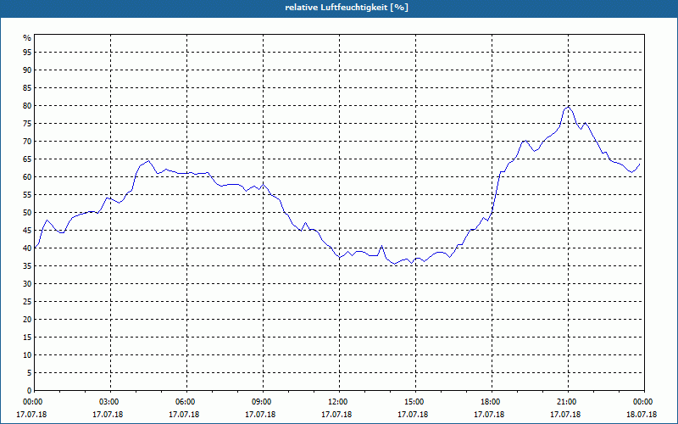Select the '%' unit label above the y-axis
This screenshot has width=678, height=424.
pyautogui.click(x=27, y=38)
